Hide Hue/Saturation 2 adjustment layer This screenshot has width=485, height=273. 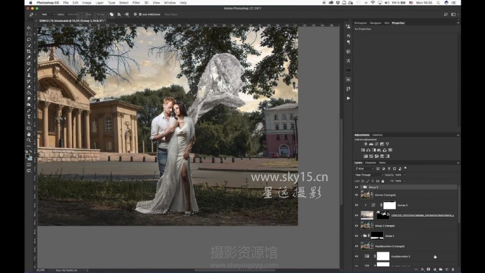point(356,256)
